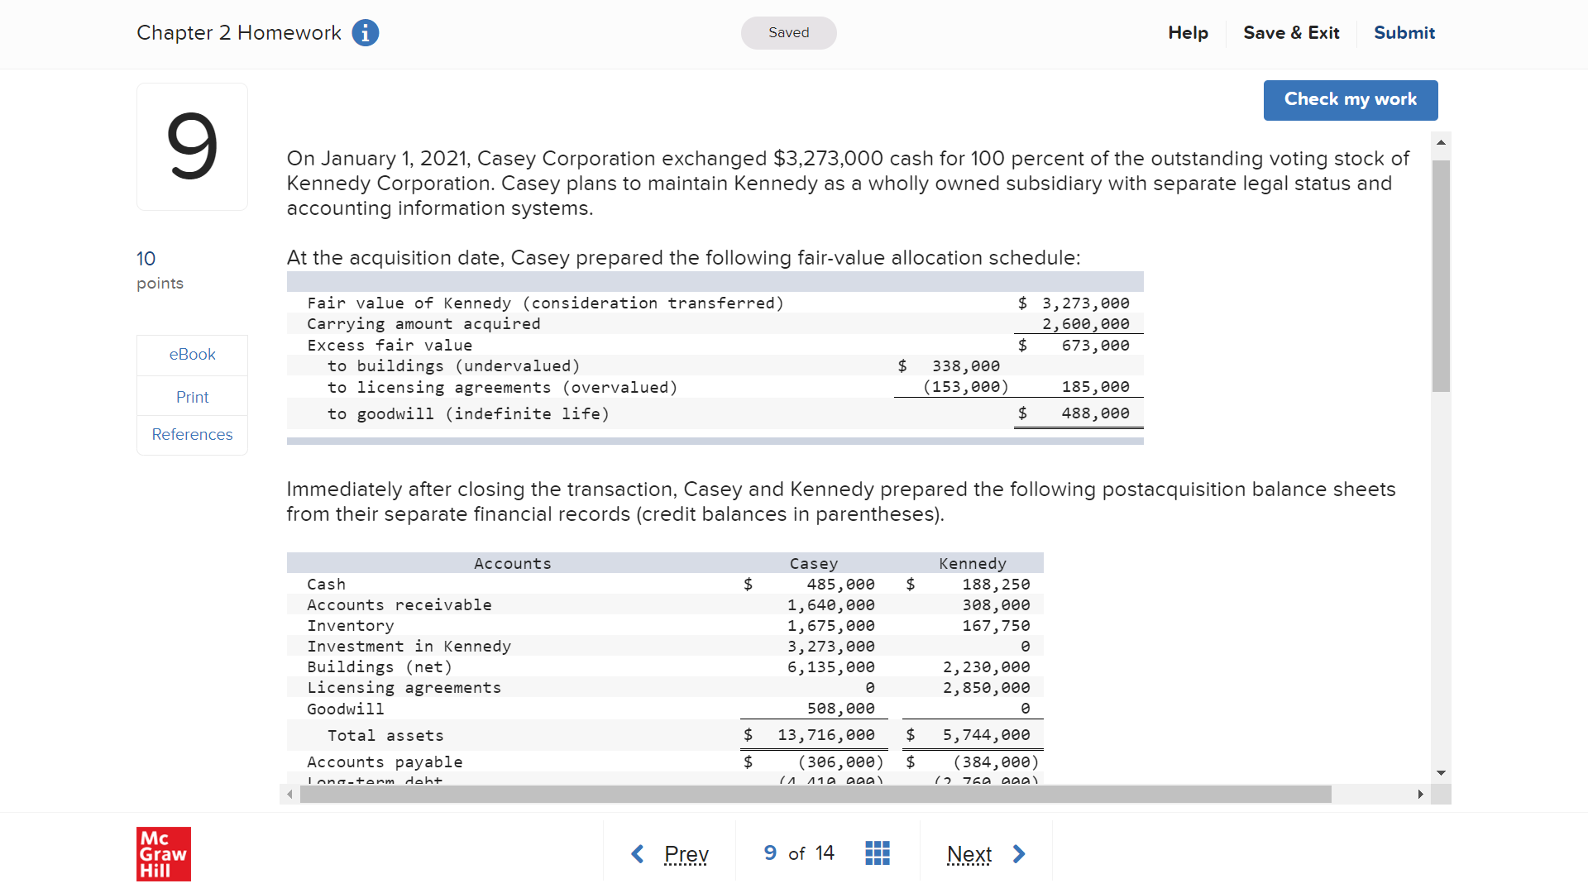
Task: Click the left chevron before Prev
Action: pos(638,853)
